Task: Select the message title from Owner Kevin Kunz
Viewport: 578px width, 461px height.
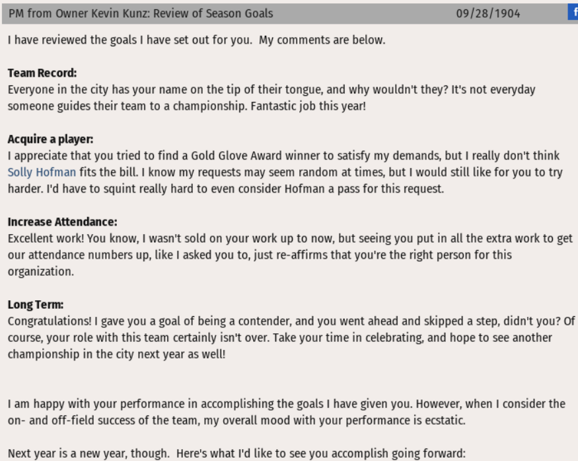Action: coord(141,13)
